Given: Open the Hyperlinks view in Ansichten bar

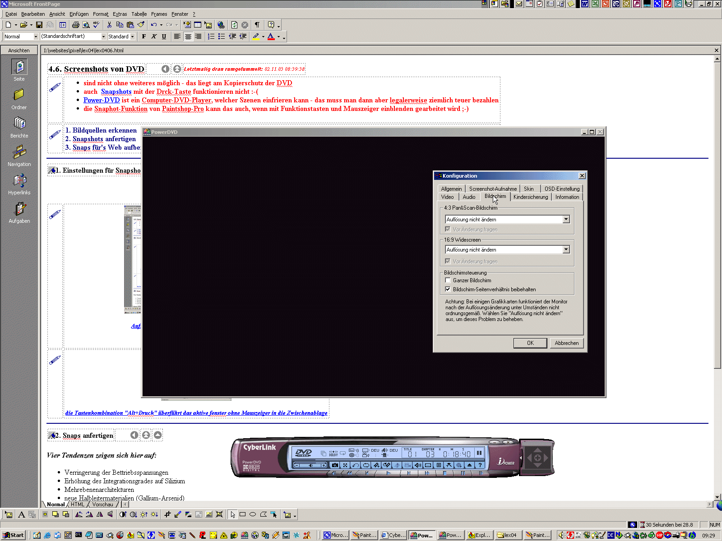Looking at the screenshot, I should point(19,184).
